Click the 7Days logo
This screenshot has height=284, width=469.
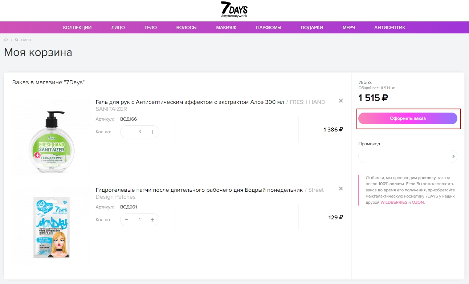click(x=234, y=10)
